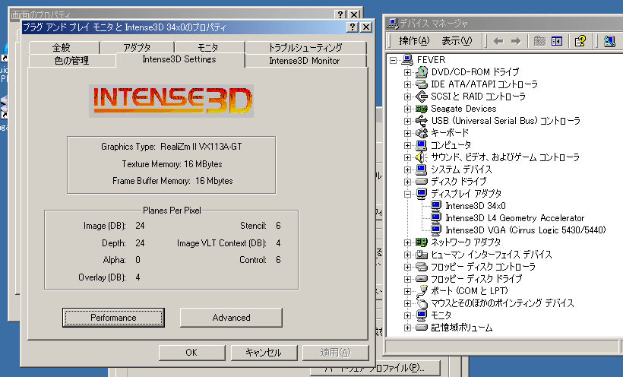Open the 操作(A) menu in Device Manager

(414, 41)
